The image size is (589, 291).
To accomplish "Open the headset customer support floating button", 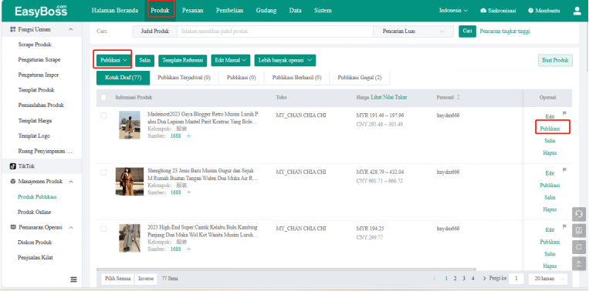I will (579, 214).
